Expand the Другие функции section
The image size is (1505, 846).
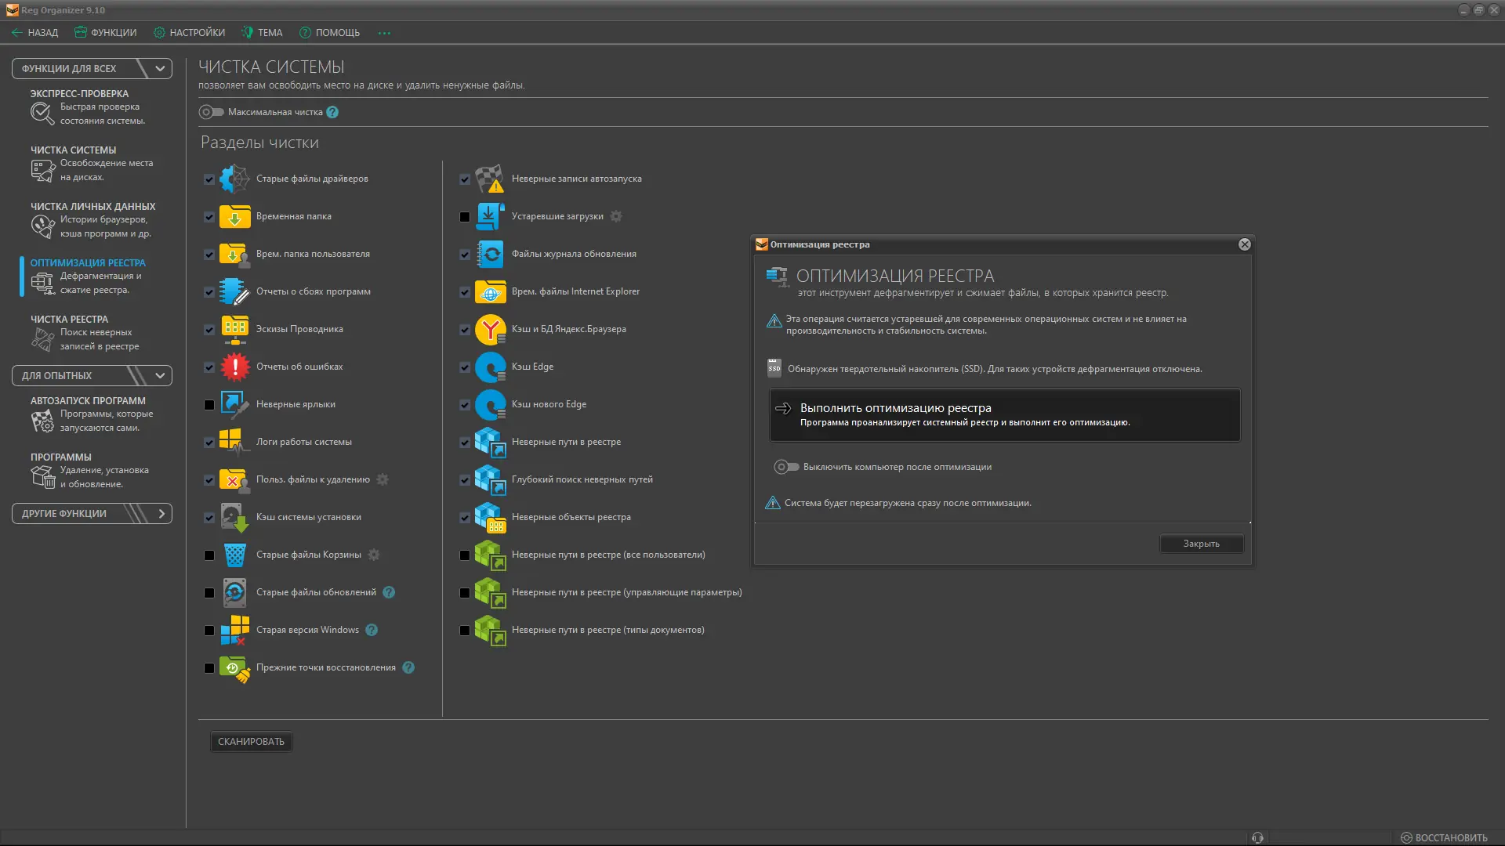tap(161, 514)
